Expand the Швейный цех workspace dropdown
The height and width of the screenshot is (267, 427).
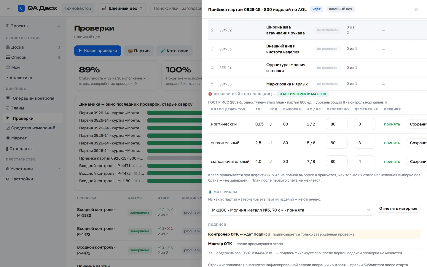[x=122, y=8]
